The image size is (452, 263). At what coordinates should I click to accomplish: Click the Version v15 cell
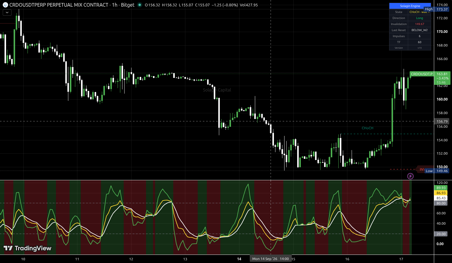tap(419, 48)
